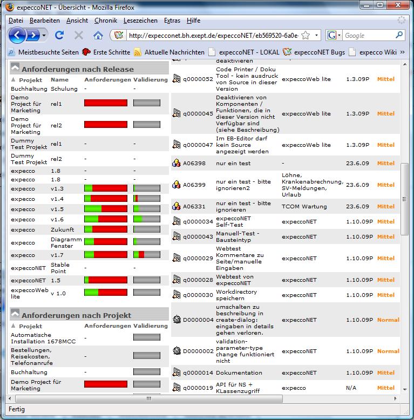
Task: Click the icon next to q0000019
Action: (176, 388)
